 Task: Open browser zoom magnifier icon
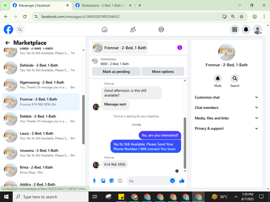point(233,17)
